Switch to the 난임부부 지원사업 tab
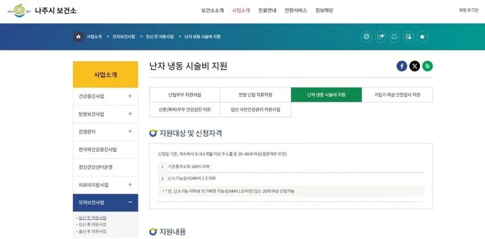Viewport: 485px width, 239px height. 185,95
